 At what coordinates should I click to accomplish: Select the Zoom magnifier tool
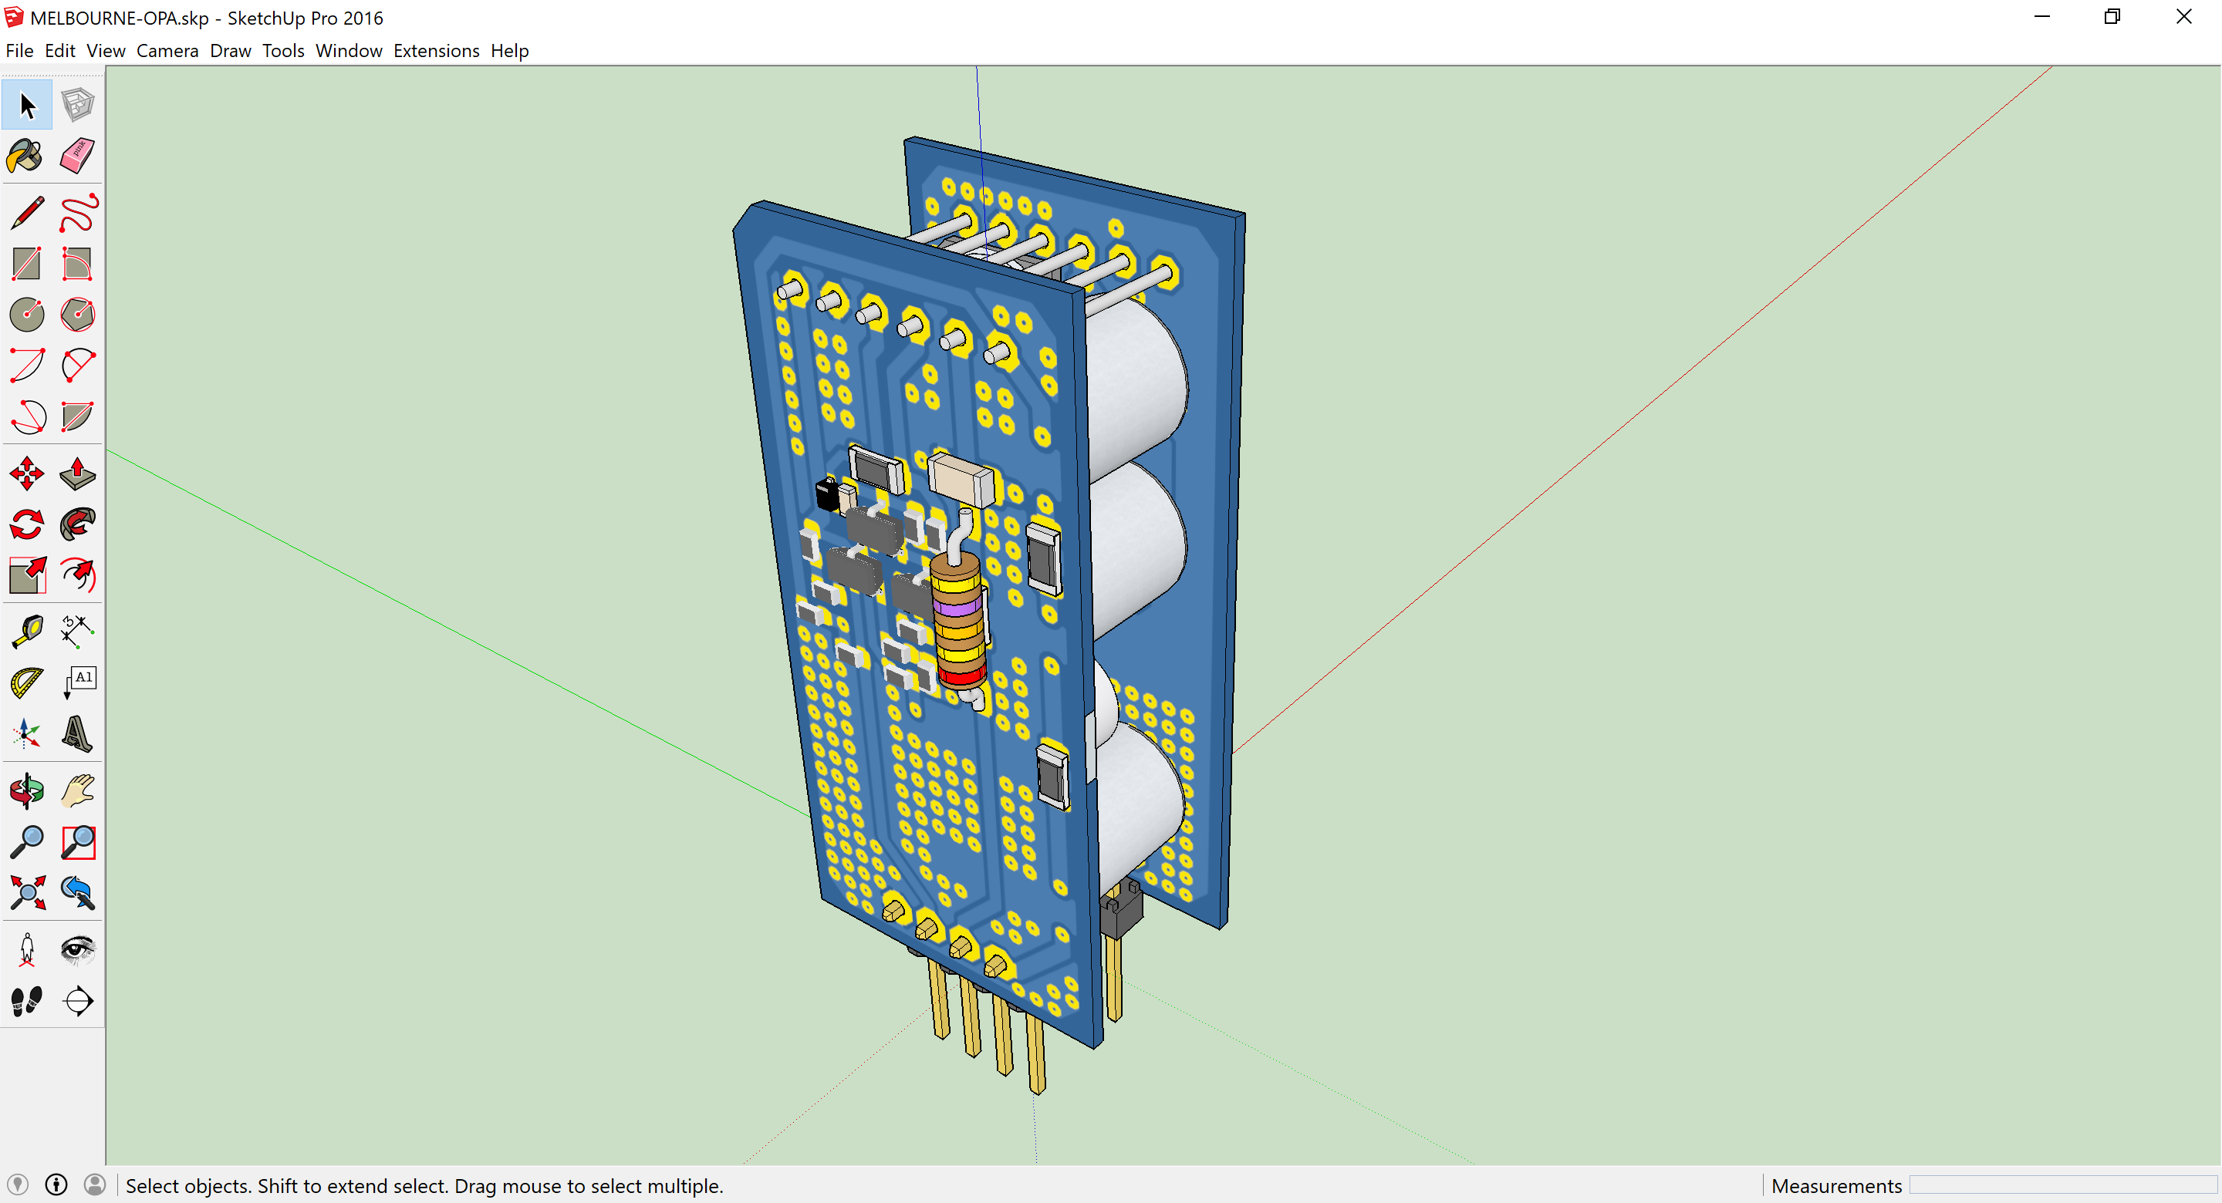[27, 841]
